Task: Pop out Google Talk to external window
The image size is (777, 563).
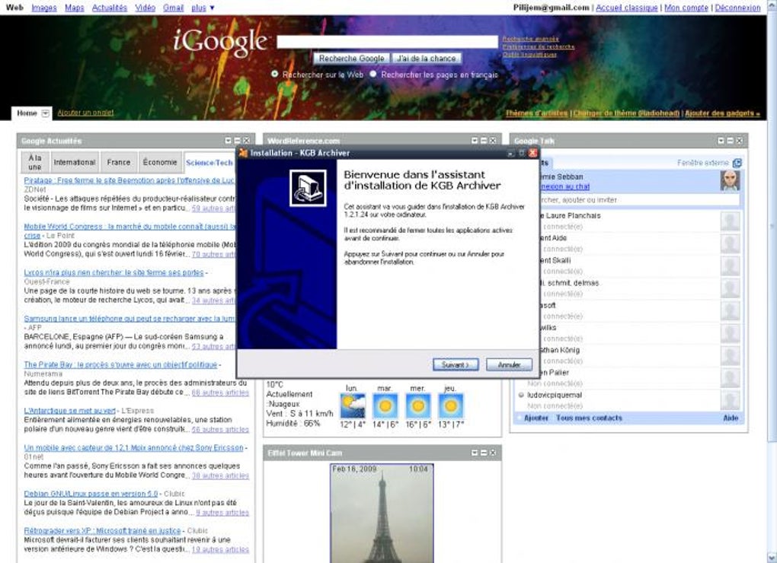Action: pyautogui.click(x=737, y=163)
